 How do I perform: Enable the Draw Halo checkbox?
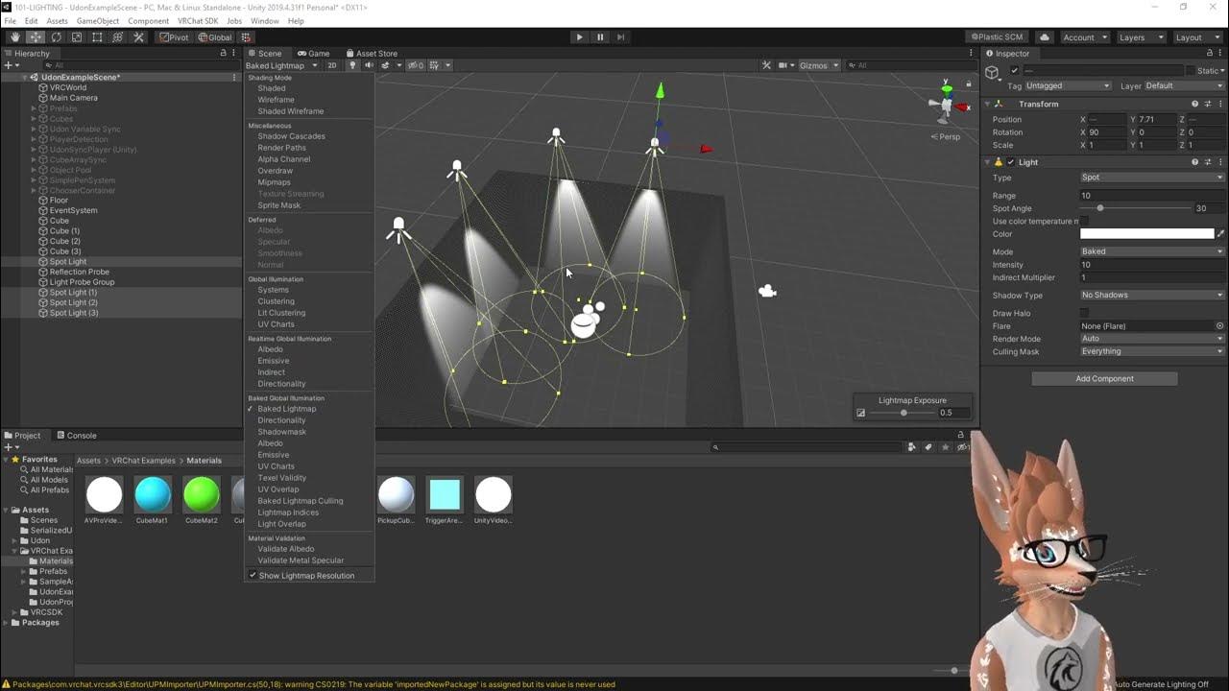coord(1085,313)
